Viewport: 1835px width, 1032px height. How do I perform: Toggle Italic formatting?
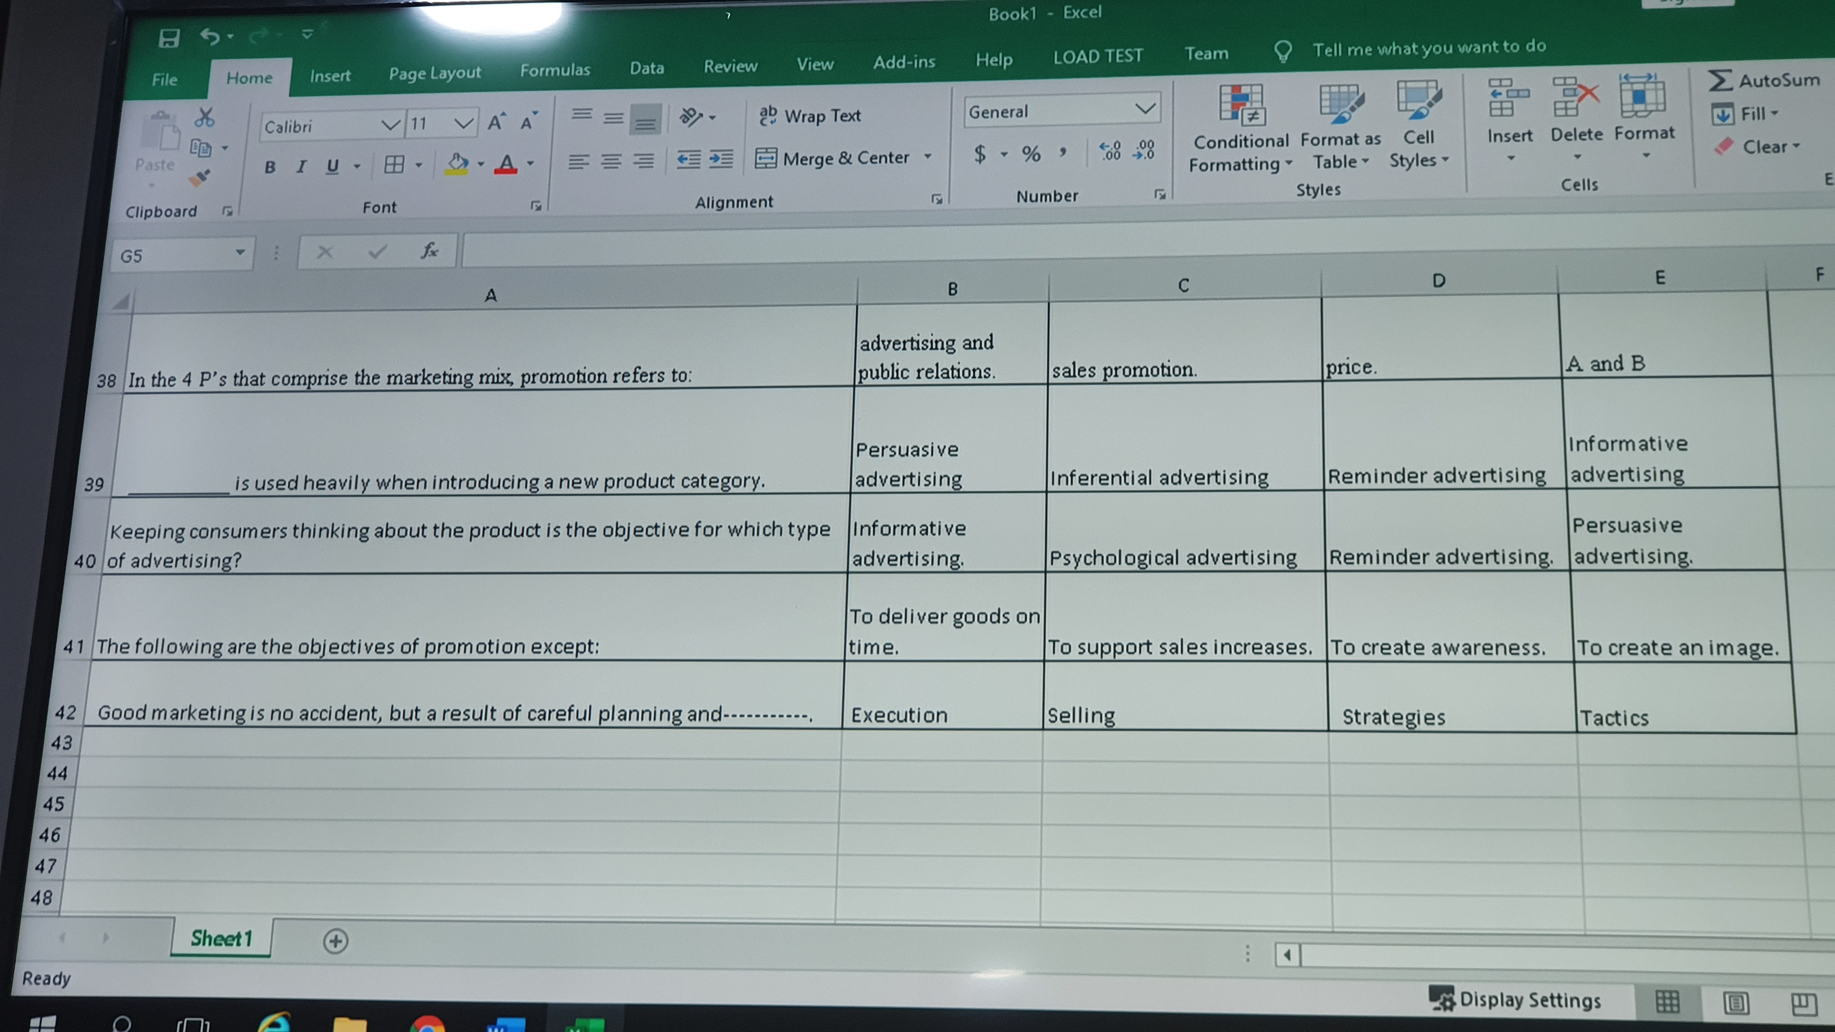(x=301, y=167)
